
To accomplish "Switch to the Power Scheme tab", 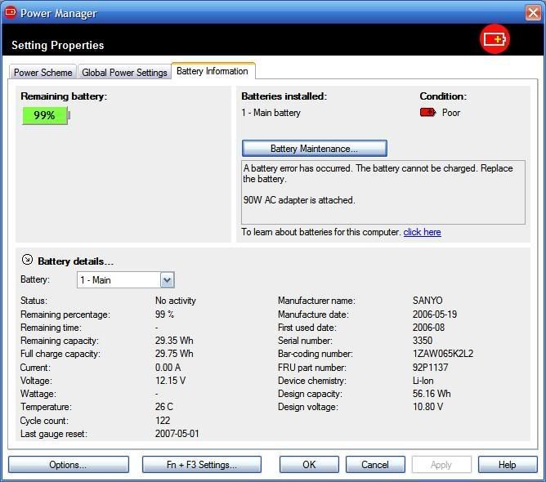I will tap(43, 73).
